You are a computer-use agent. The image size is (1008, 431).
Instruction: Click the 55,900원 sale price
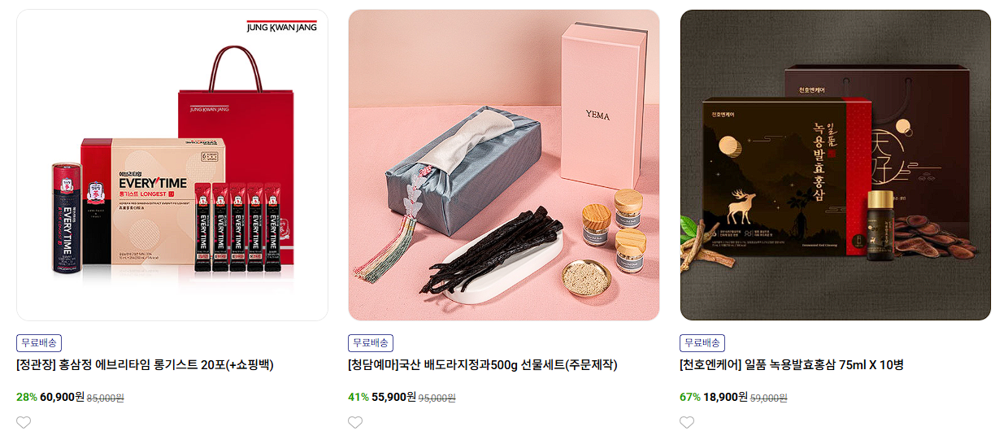click(x=393, y=398)
